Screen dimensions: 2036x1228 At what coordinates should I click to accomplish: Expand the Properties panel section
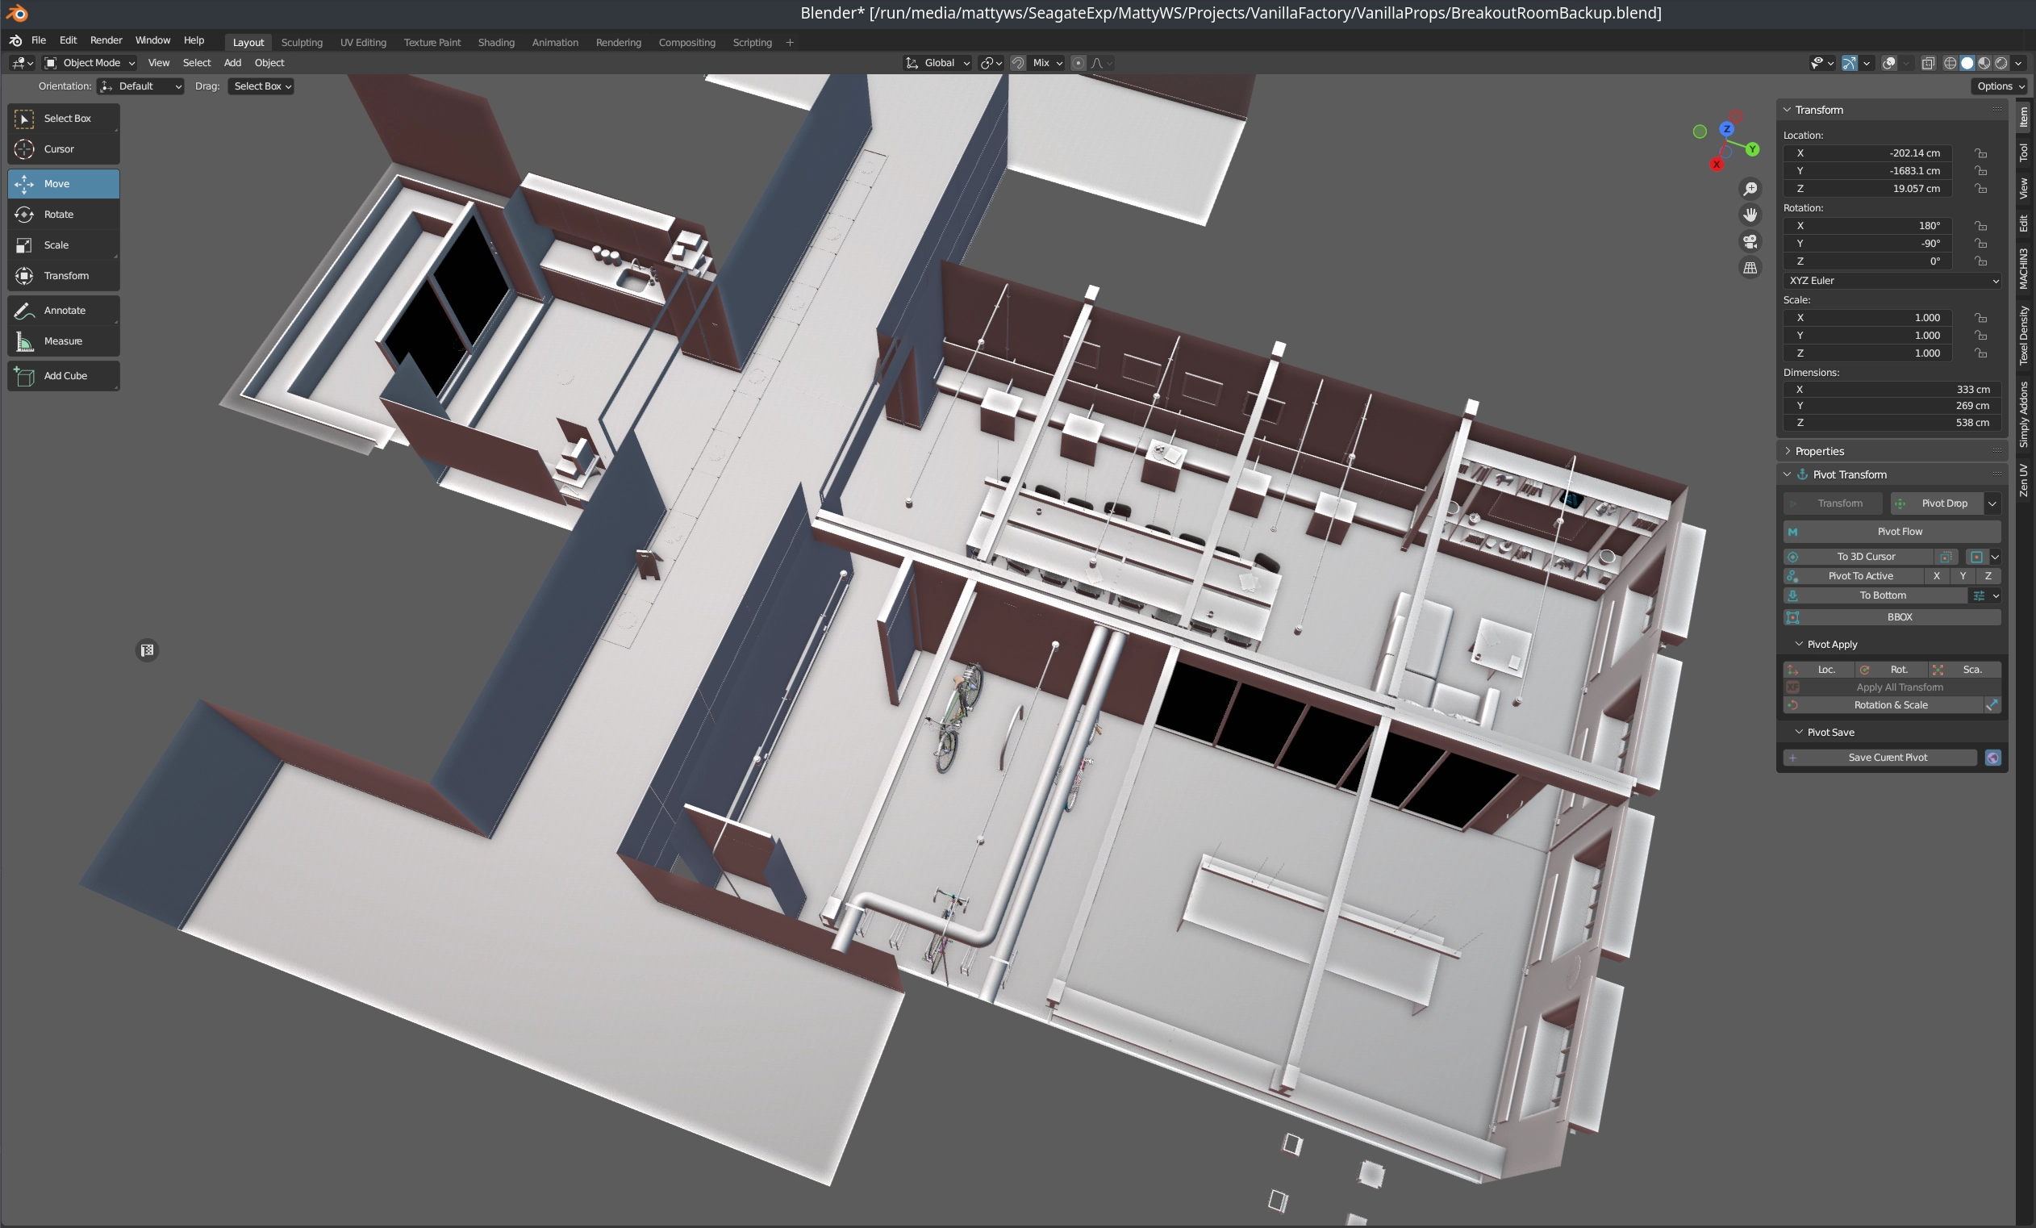click(1819, 451)
